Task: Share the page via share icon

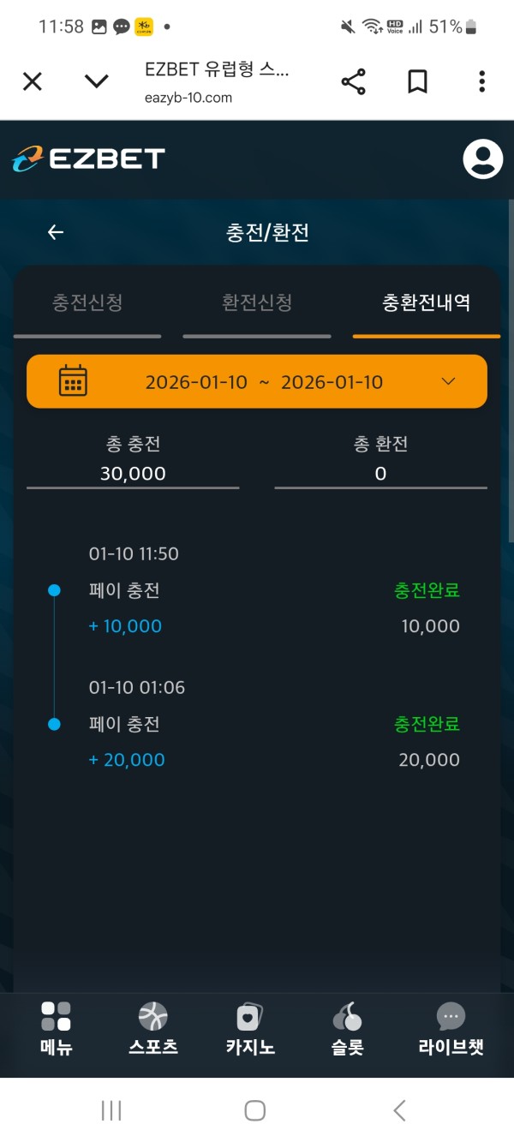Action: click(x=353, y=81)
